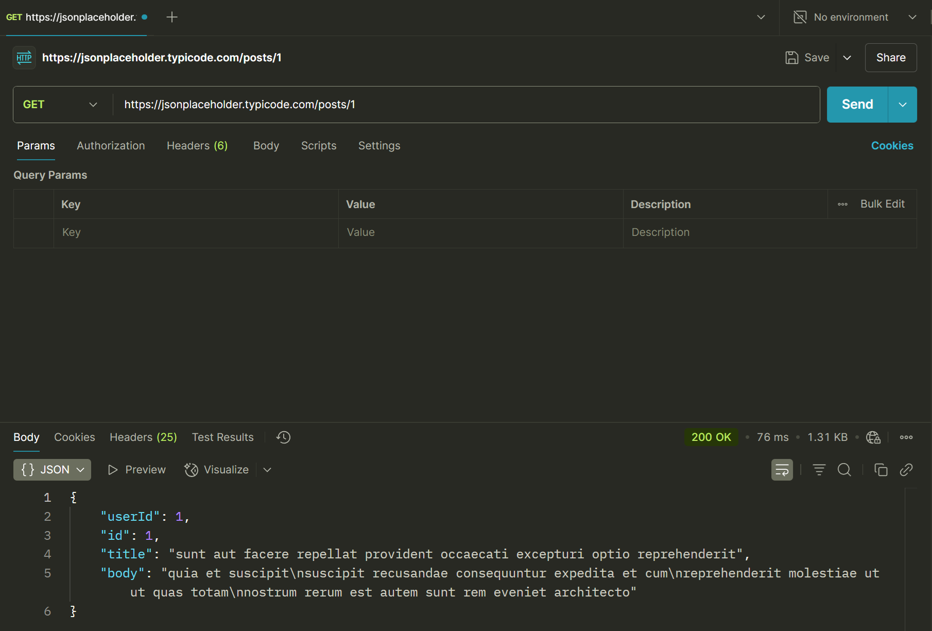Open response more options ellipsis

pos(906,437)
